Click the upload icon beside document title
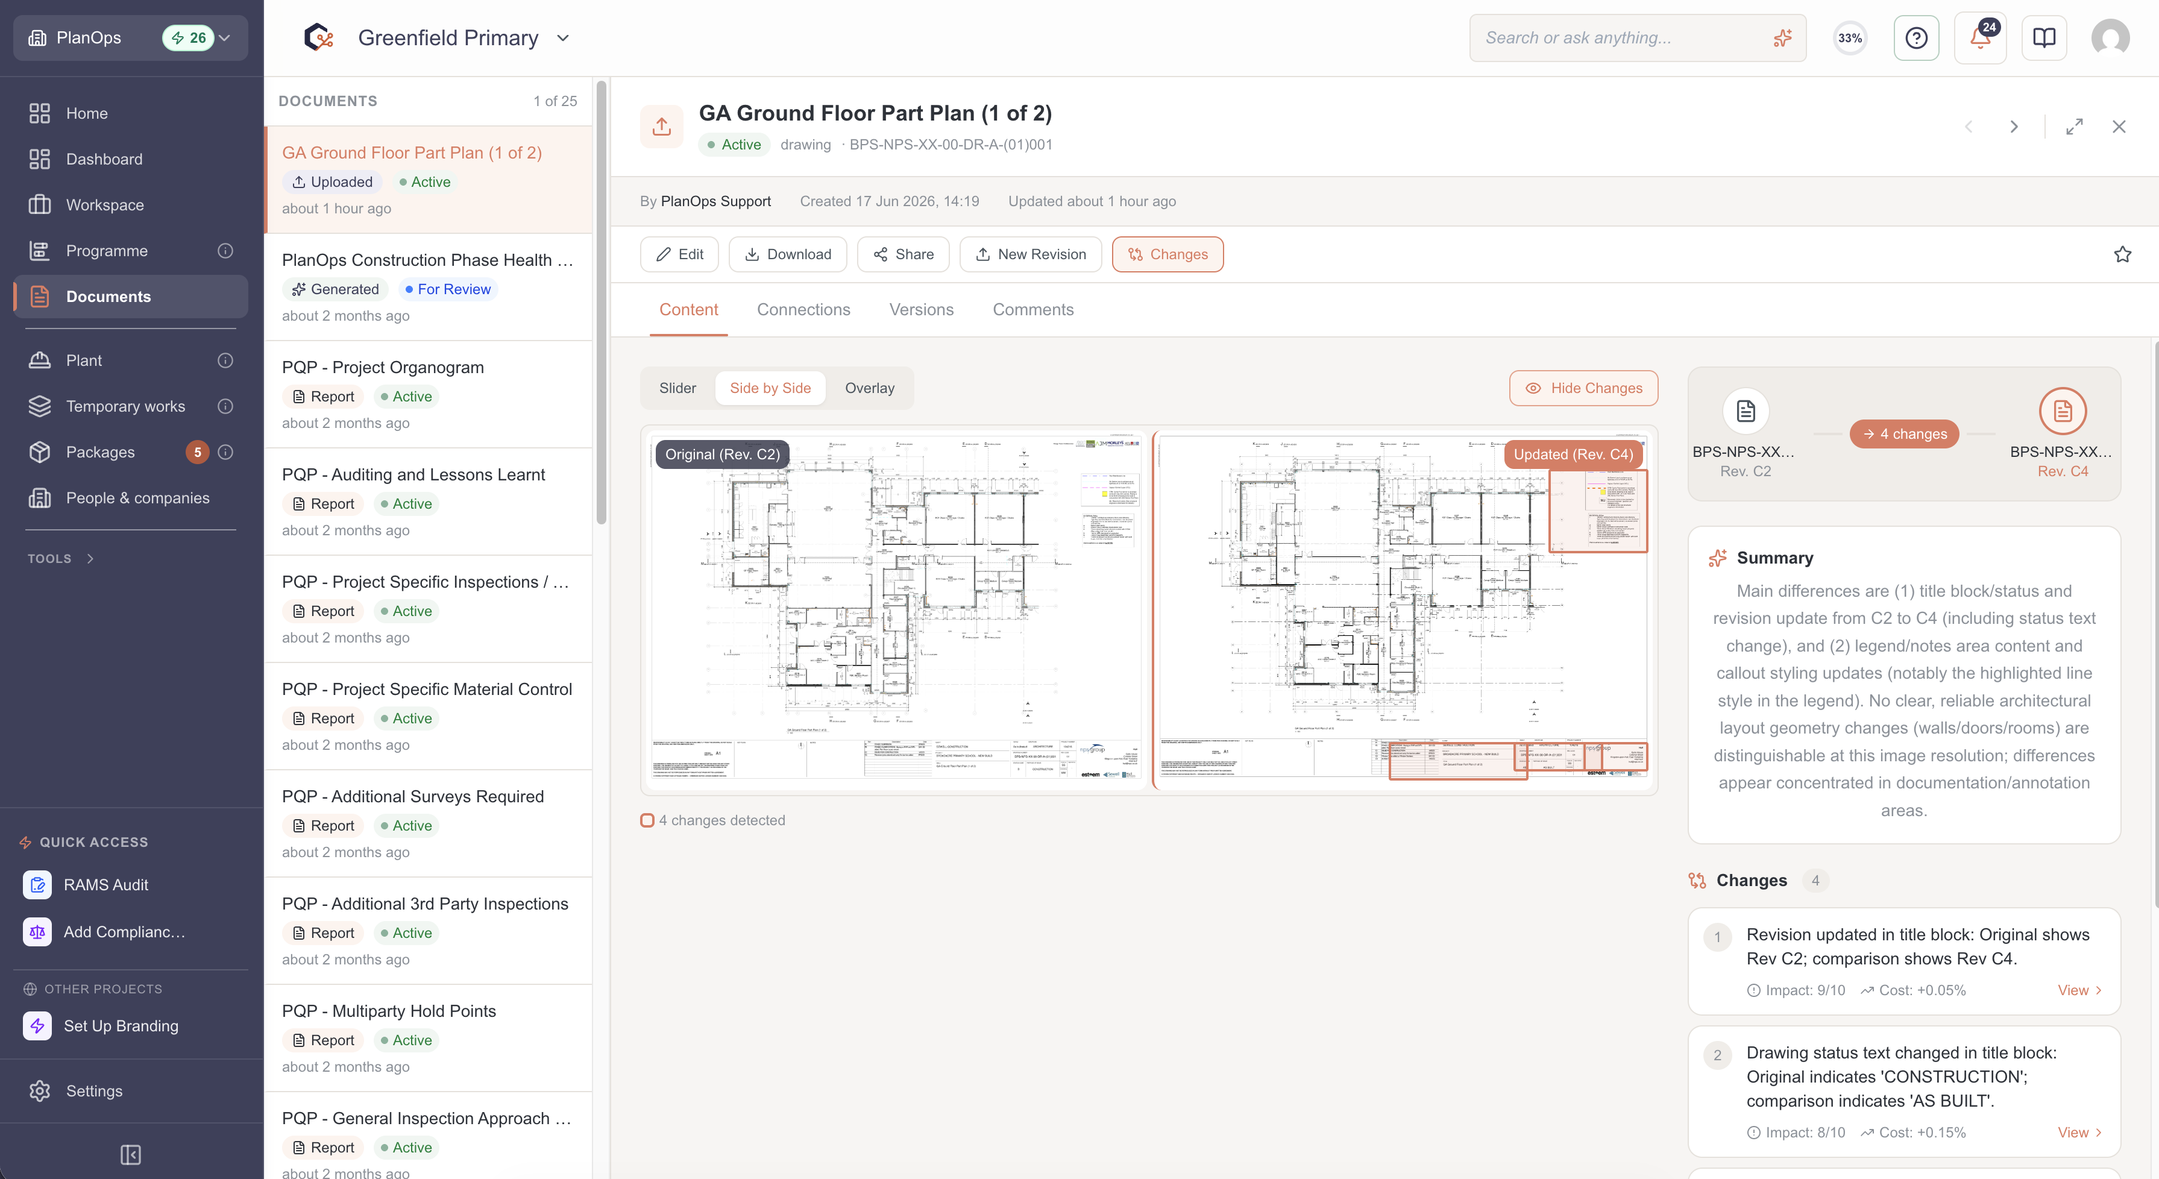Screen dimensions: 2159x1179 [x=661, y=127]
